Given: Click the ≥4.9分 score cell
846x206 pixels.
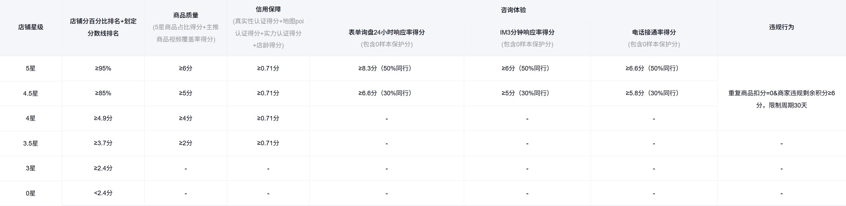Looking at the screenshot, I should coord(103,118).
